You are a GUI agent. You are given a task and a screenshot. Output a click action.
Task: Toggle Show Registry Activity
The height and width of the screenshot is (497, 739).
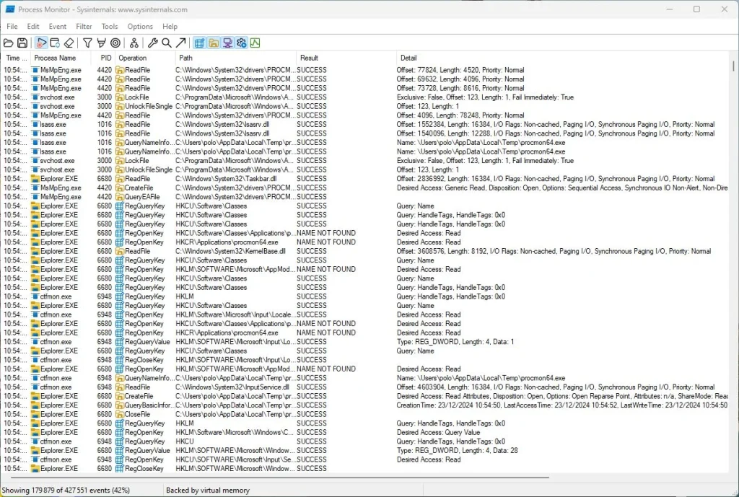pyautogui.click(x=199, y=43)
